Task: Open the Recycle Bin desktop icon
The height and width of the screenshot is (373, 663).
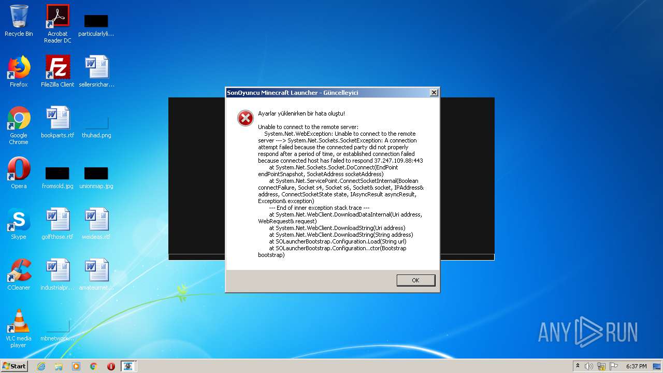Action: pyautogui.click(x=19, y=21)
